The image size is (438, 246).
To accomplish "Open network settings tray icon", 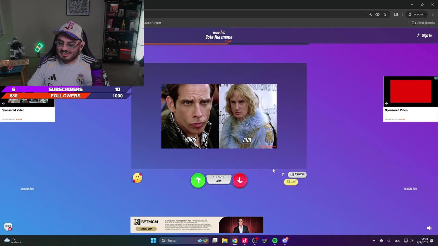I will tap(406, 241).
